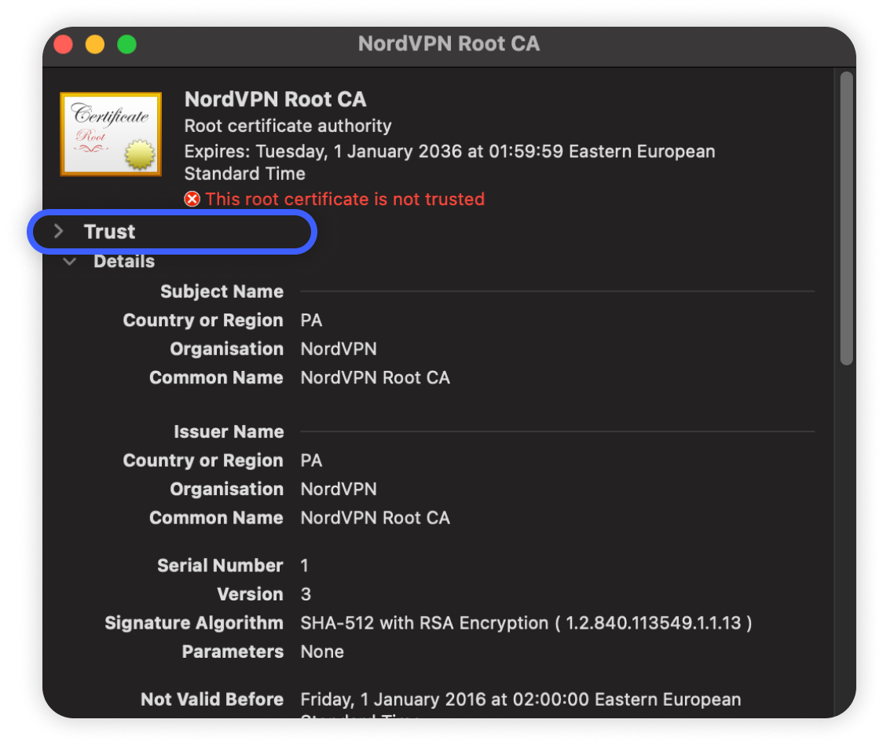Collapse the Details disclosure triangle
This screenshot has height=745, width=883.
pos(70,262)
